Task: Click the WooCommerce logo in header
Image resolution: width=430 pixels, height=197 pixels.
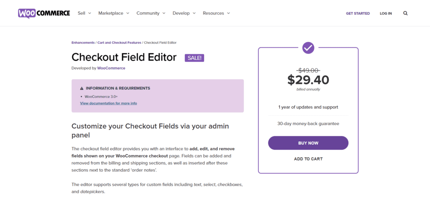Action: (44, 13)
